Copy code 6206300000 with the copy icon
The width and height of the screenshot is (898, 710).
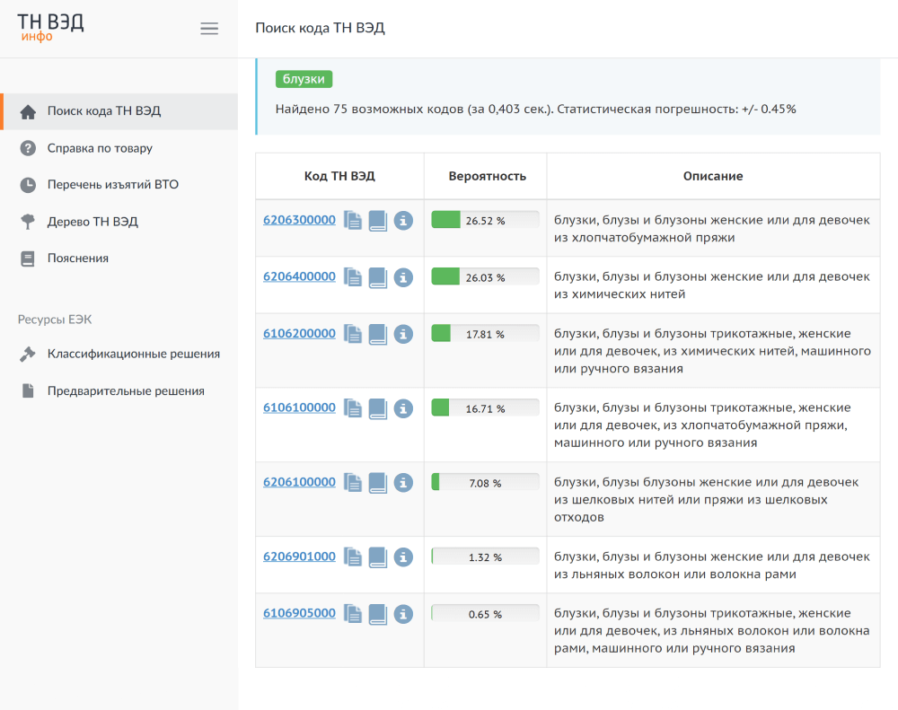[x=353, y=221]
